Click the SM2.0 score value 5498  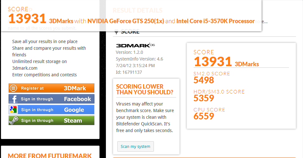(x=204, y=80)
